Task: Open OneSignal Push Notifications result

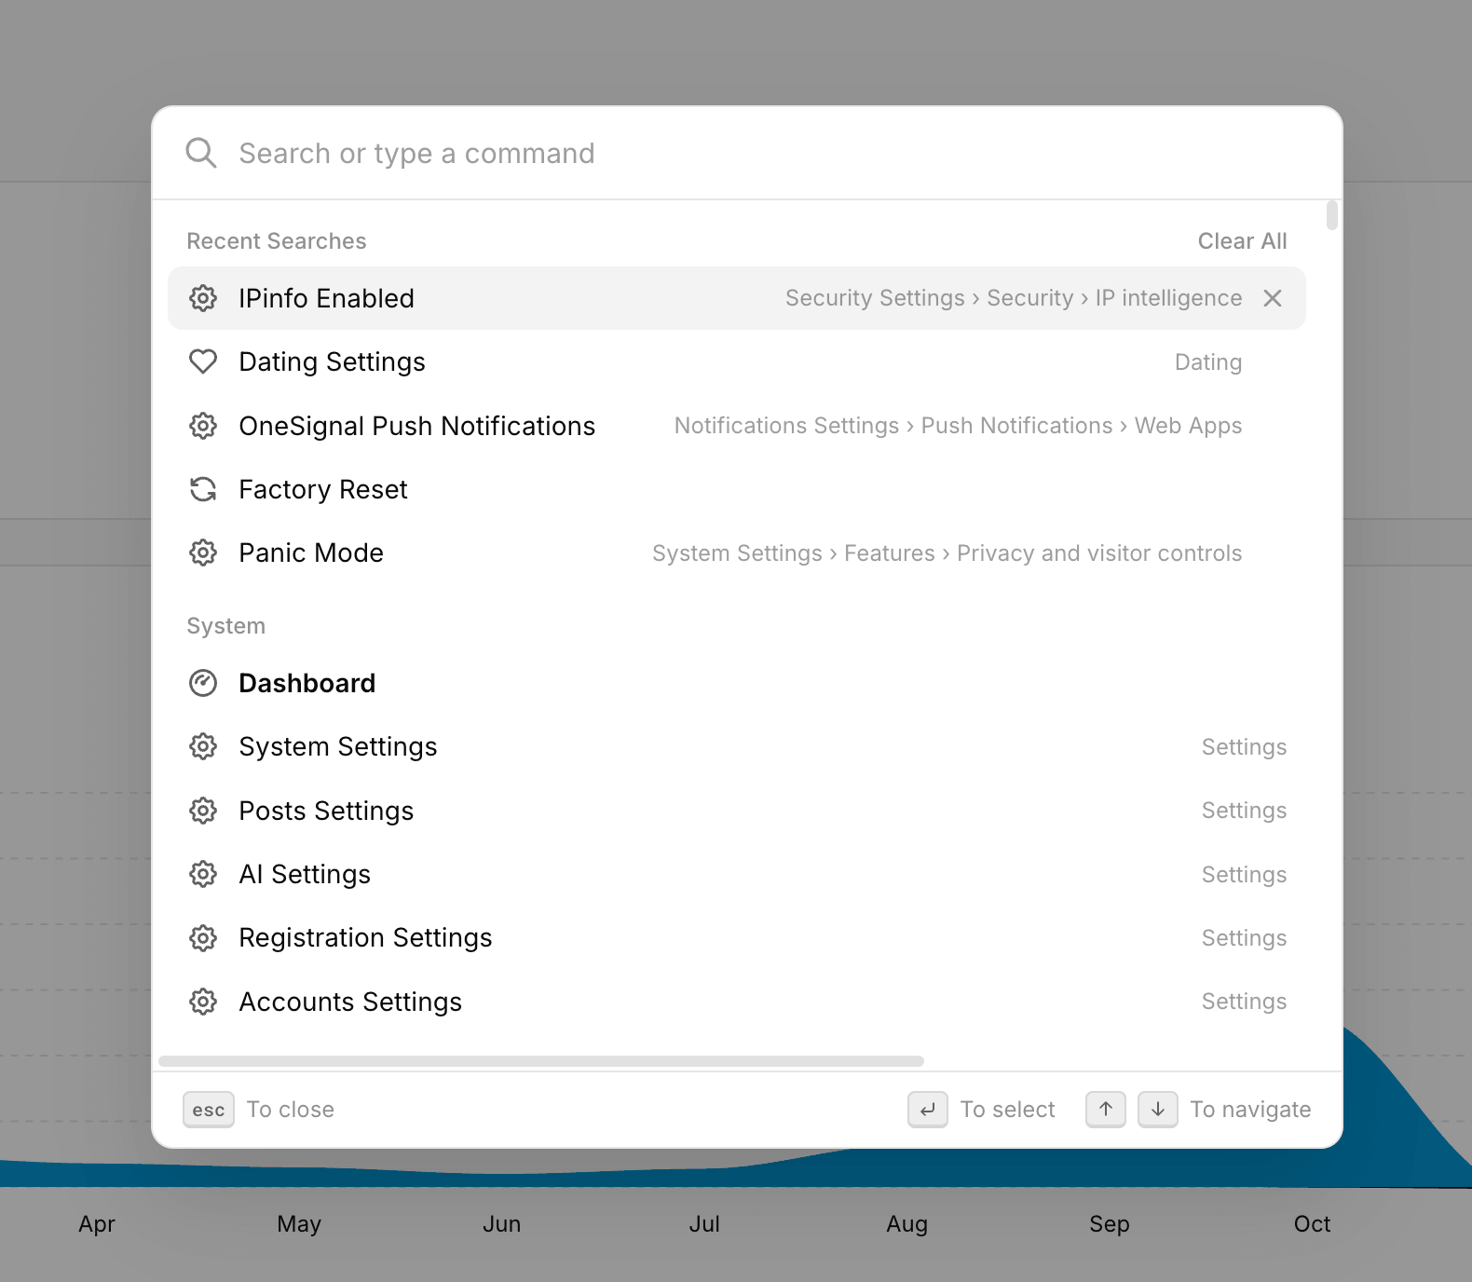Action: (737, 426)
